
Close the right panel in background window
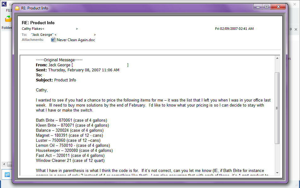(296, 29)
